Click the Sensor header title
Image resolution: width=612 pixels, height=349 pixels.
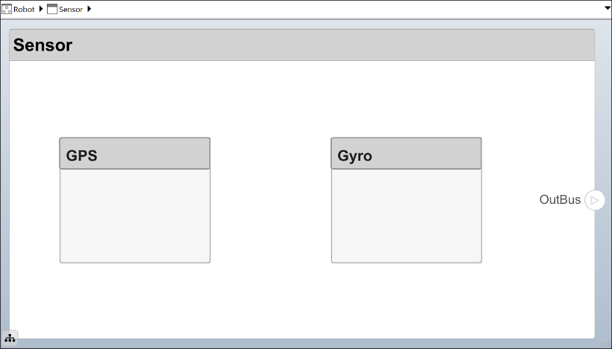coord(43,45)
